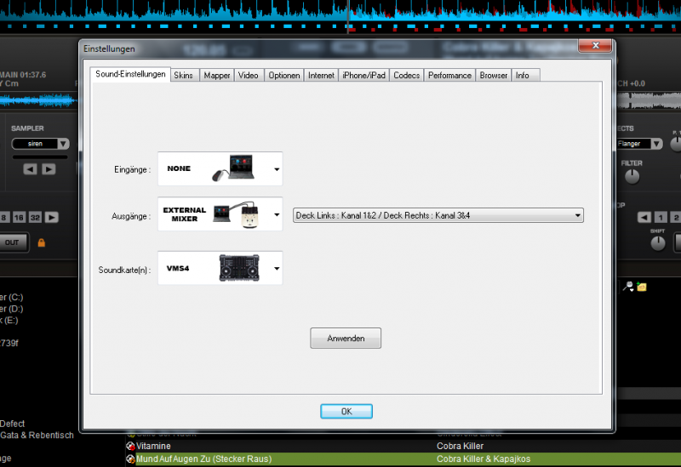Viewport: 681px width, 467px height.
Task: Open the Internet tab
Action: [x=322, y=75]
